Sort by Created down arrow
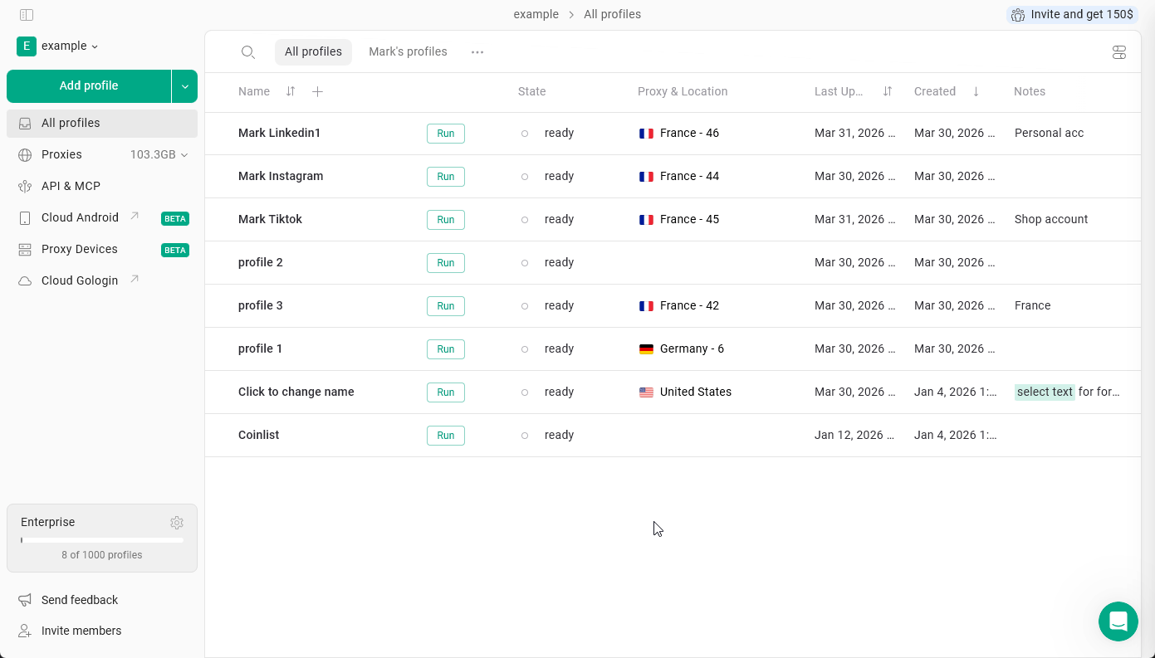Screen dimensions: 1155x658 pos(976,91)
